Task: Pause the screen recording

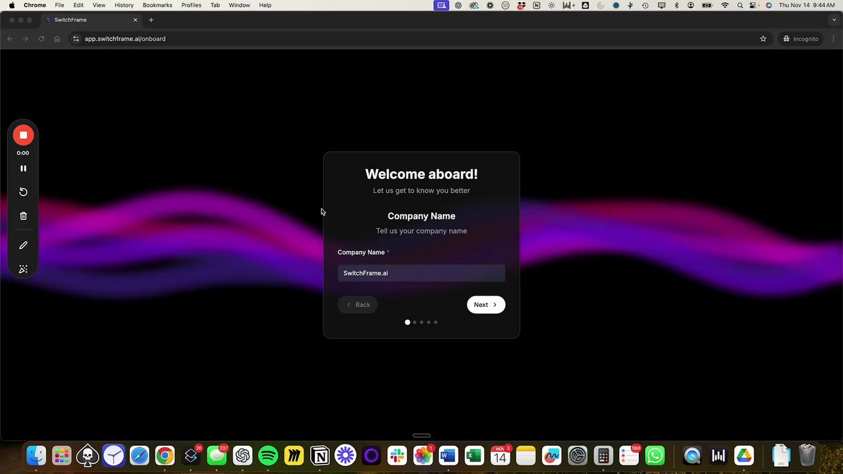Action: pyautogui.click(x=23, y=169)
